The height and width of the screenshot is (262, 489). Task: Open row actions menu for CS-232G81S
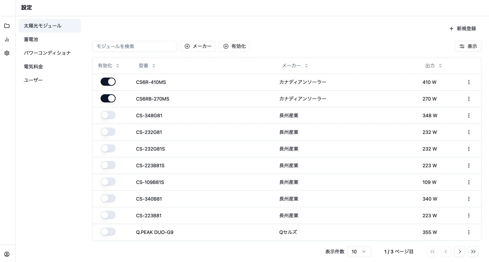click(469, 149)
